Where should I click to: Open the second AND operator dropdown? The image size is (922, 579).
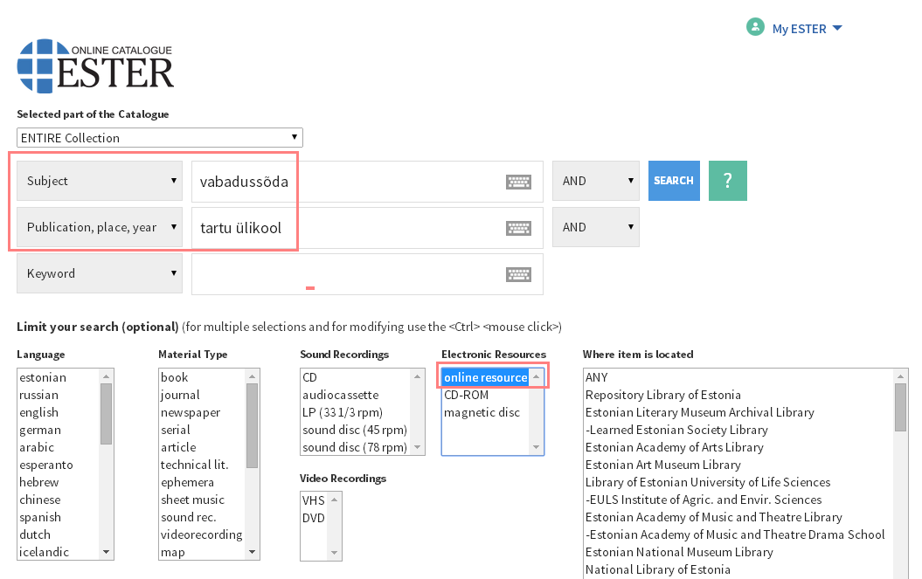[596, 227]
